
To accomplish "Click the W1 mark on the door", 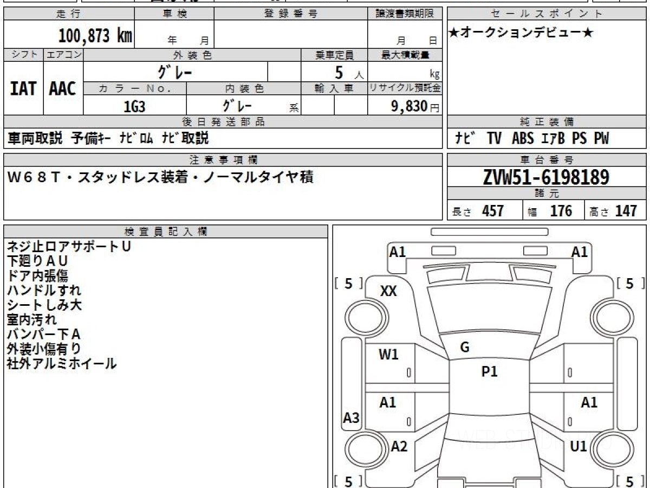I will (x=388, y=355).
